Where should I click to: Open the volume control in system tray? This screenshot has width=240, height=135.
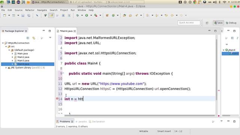215,2
